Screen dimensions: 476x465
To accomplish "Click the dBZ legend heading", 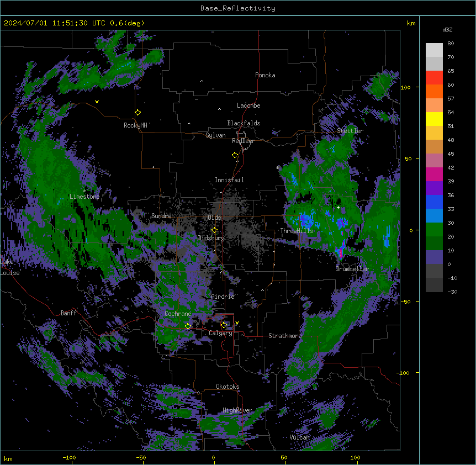I will click(x=447, y=30).
